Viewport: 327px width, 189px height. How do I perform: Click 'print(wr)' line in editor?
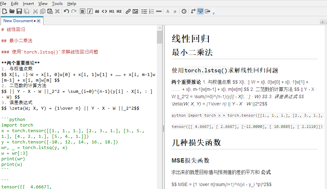click(x=13, y=159)
